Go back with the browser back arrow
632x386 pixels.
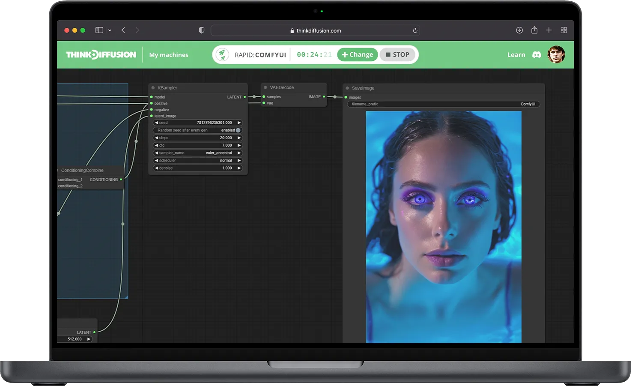pyautogui.click(x=123, y=30)
